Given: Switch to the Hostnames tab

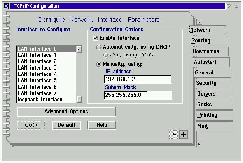Looking at the screenshot, I should coord(206,51).
